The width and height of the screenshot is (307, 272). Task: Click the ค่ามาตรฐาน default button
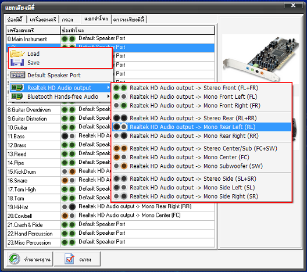coord(30,259)
